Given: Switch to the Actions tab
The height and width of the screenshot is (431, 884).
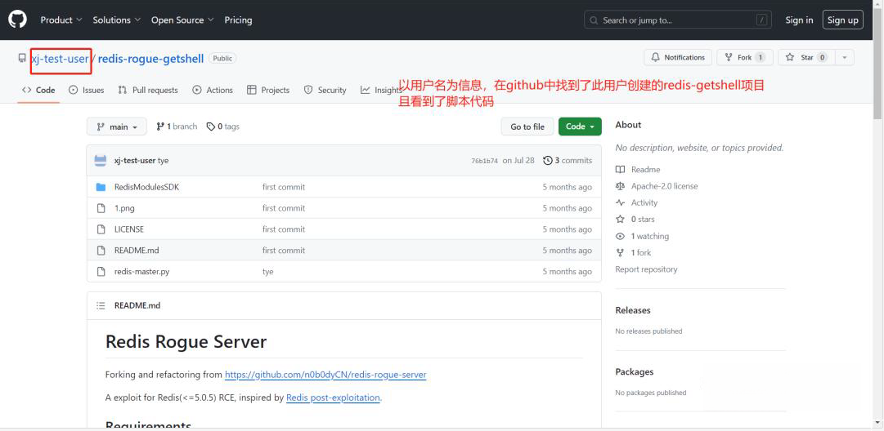Looking at the screenshot, I should [x=213, y=90].
